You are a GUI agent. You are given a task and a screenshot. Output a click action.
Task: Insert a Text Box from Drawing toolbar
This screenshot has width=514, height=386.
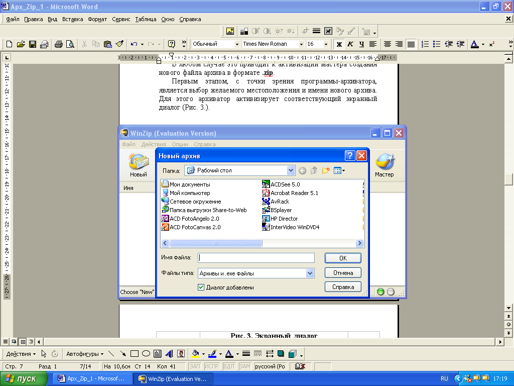(157, 353)
